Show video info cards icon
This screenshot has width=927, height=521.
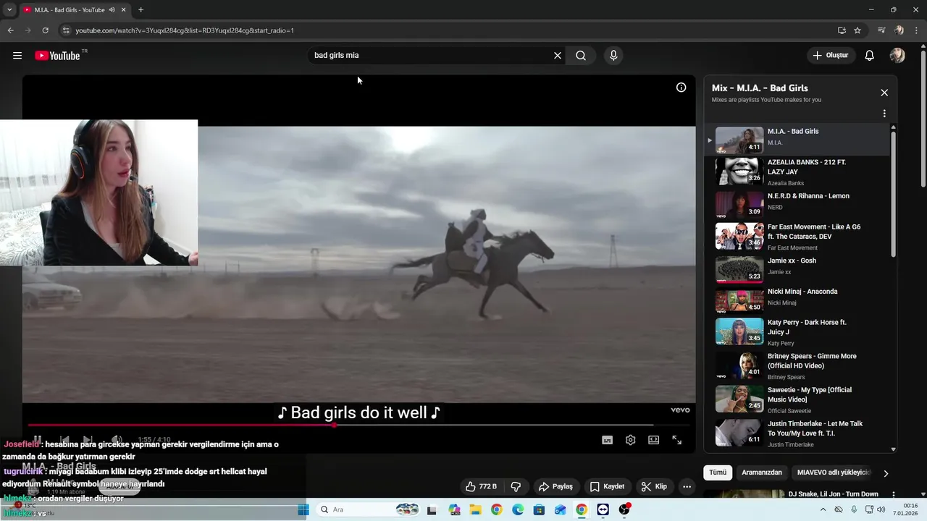click(x=681, y=88)
